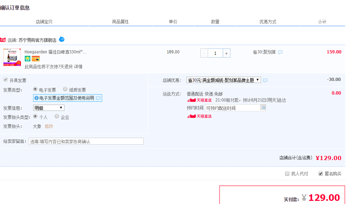Viewport: 351px width, 204px height.
Task: Click the 可预约配送时间 input field
Action: click(235, 108)
